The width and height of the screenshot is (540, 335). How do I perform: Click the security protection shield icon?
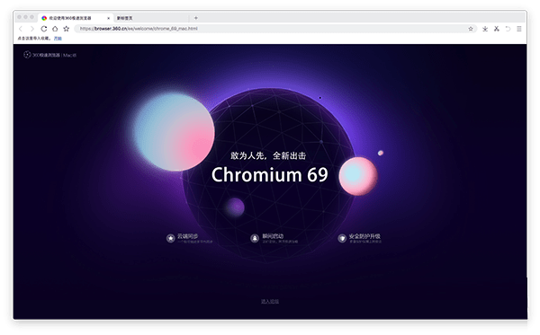point(342,238)
